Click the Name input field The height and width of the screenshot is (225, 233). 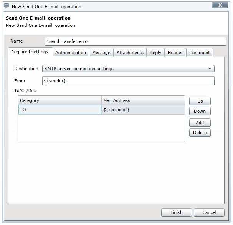point(135,41)
